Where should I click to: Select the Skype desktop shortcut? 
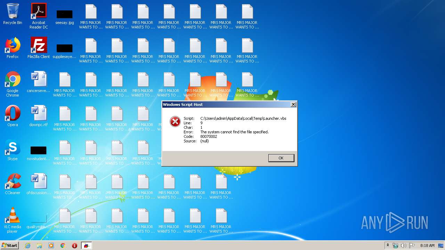13,150
